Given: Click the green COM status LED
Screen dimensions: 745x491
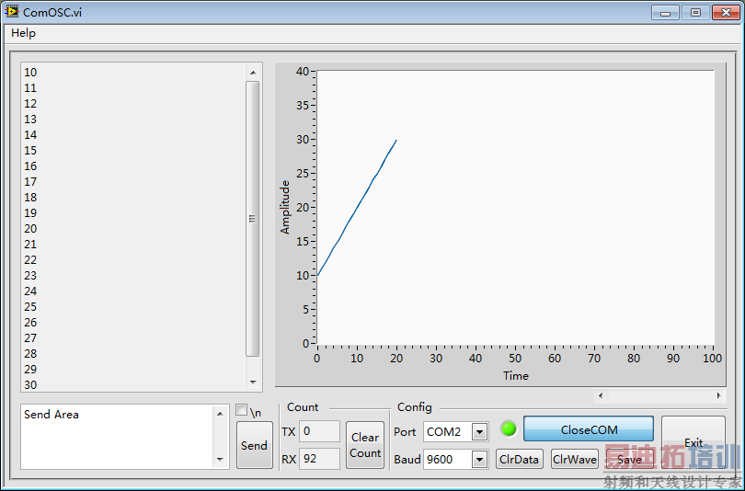Looking at the screenshot, I should [x=509, y=428].
